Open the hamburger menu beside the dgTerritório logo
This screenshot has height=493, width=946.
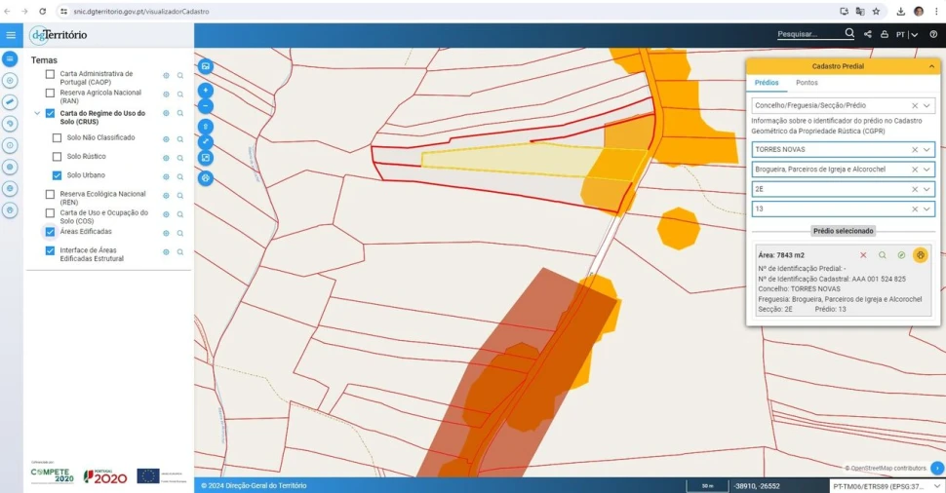(11, 35)
